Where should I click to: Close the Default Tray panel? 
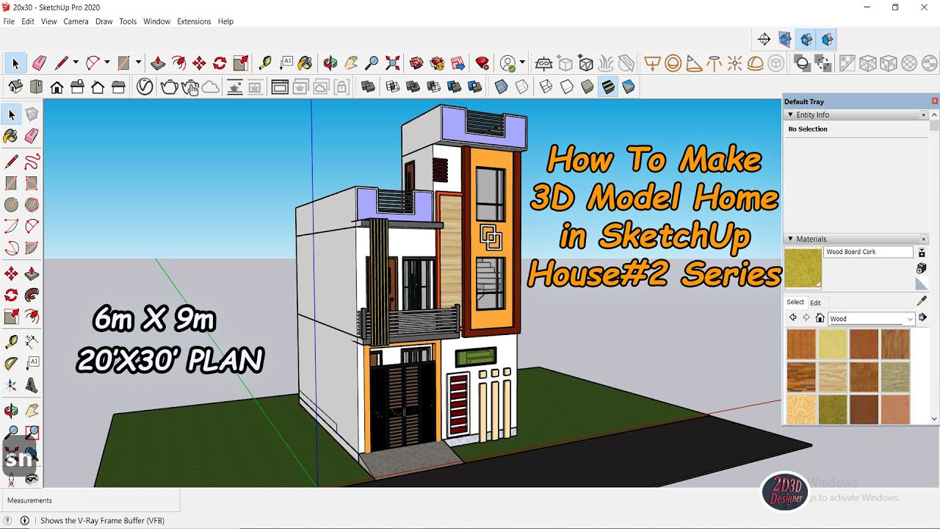pyautogui.click(x=935, y=101)
